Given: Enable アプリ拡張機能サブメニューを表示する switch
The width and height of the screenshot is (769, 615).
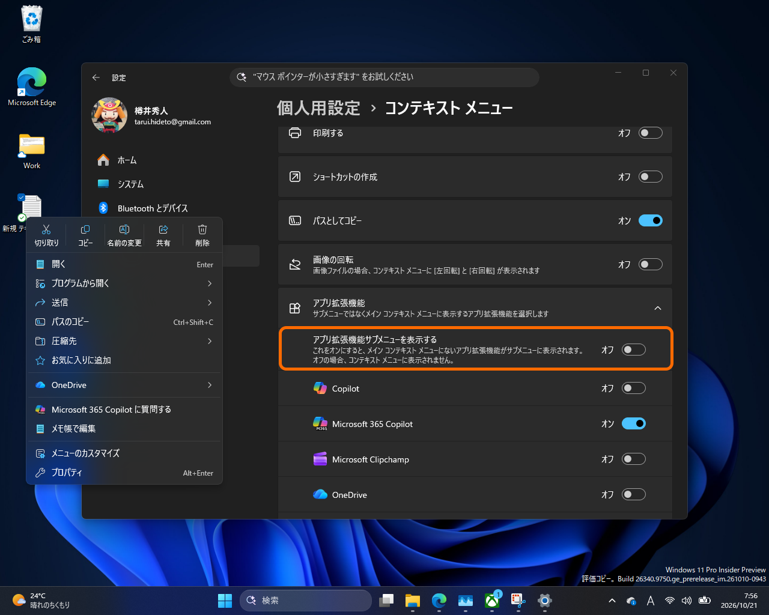Looking at the screenshot, I should click(x=633, y=350).
